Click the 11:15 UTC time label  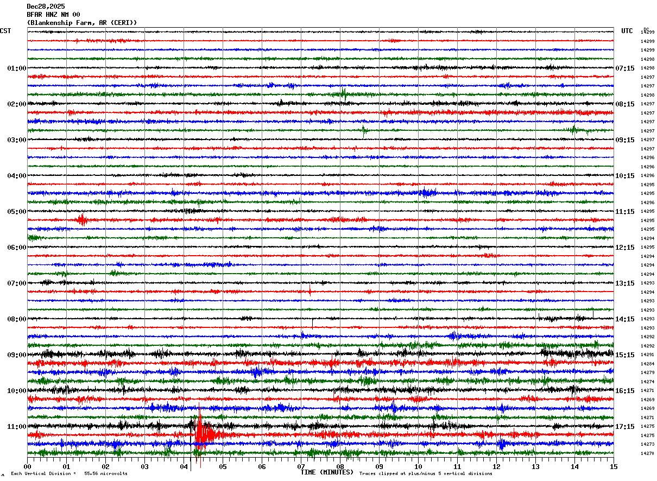625,212
